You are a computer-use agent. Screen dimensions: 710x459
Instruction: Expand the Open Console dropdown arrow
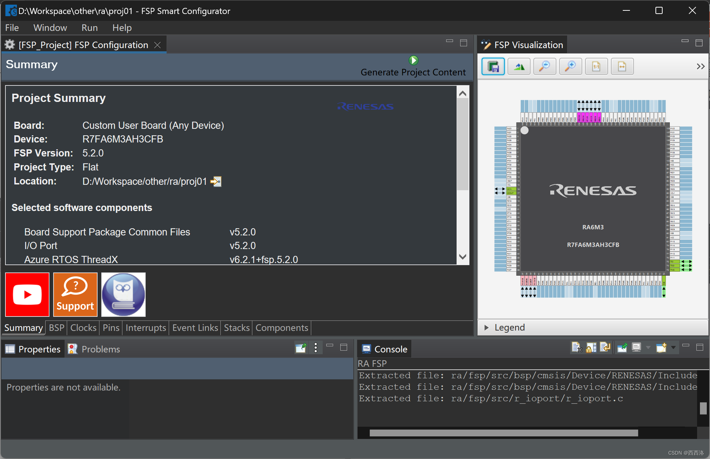point(673,347)
